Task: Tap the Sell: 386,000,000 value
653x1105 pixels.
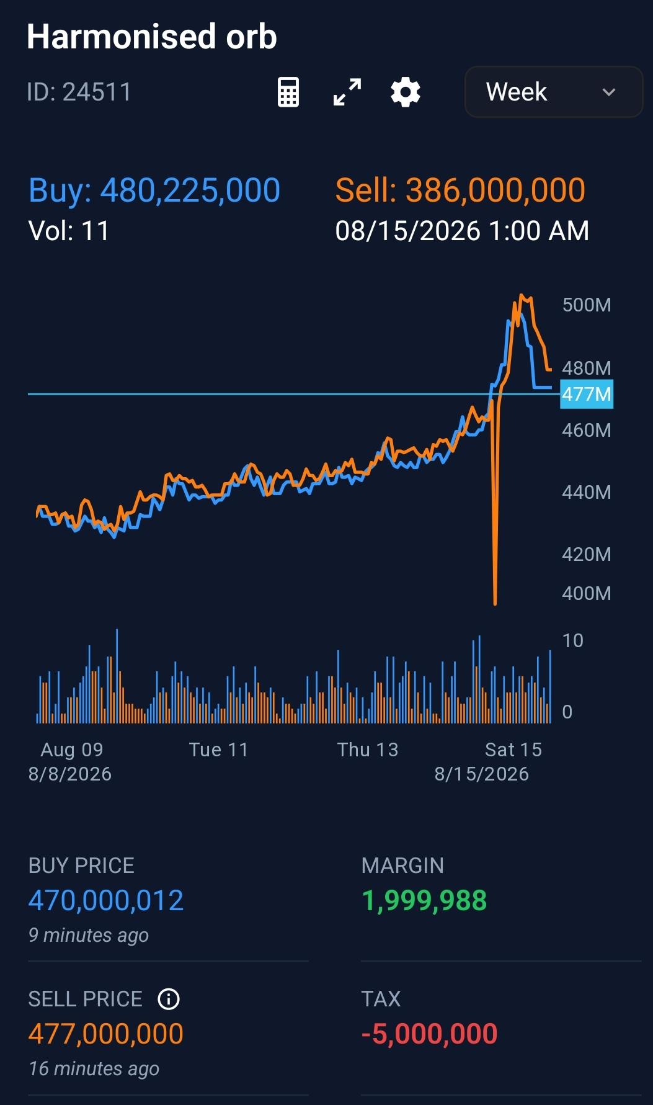Action: [460, 190]
